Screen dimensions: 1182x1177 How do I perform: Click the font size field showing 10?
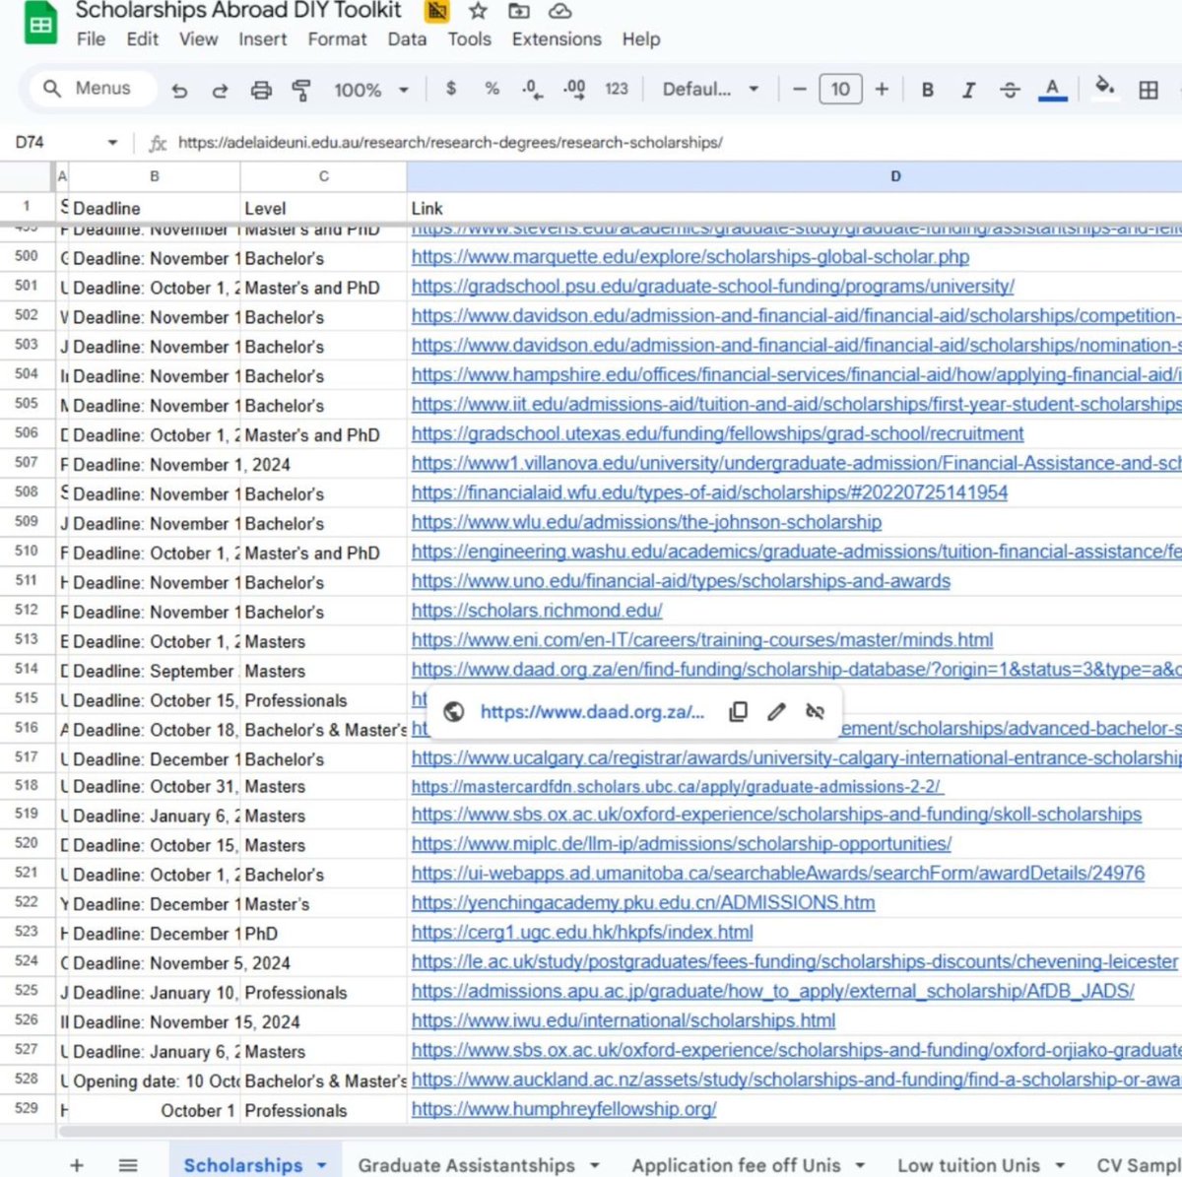840,89
